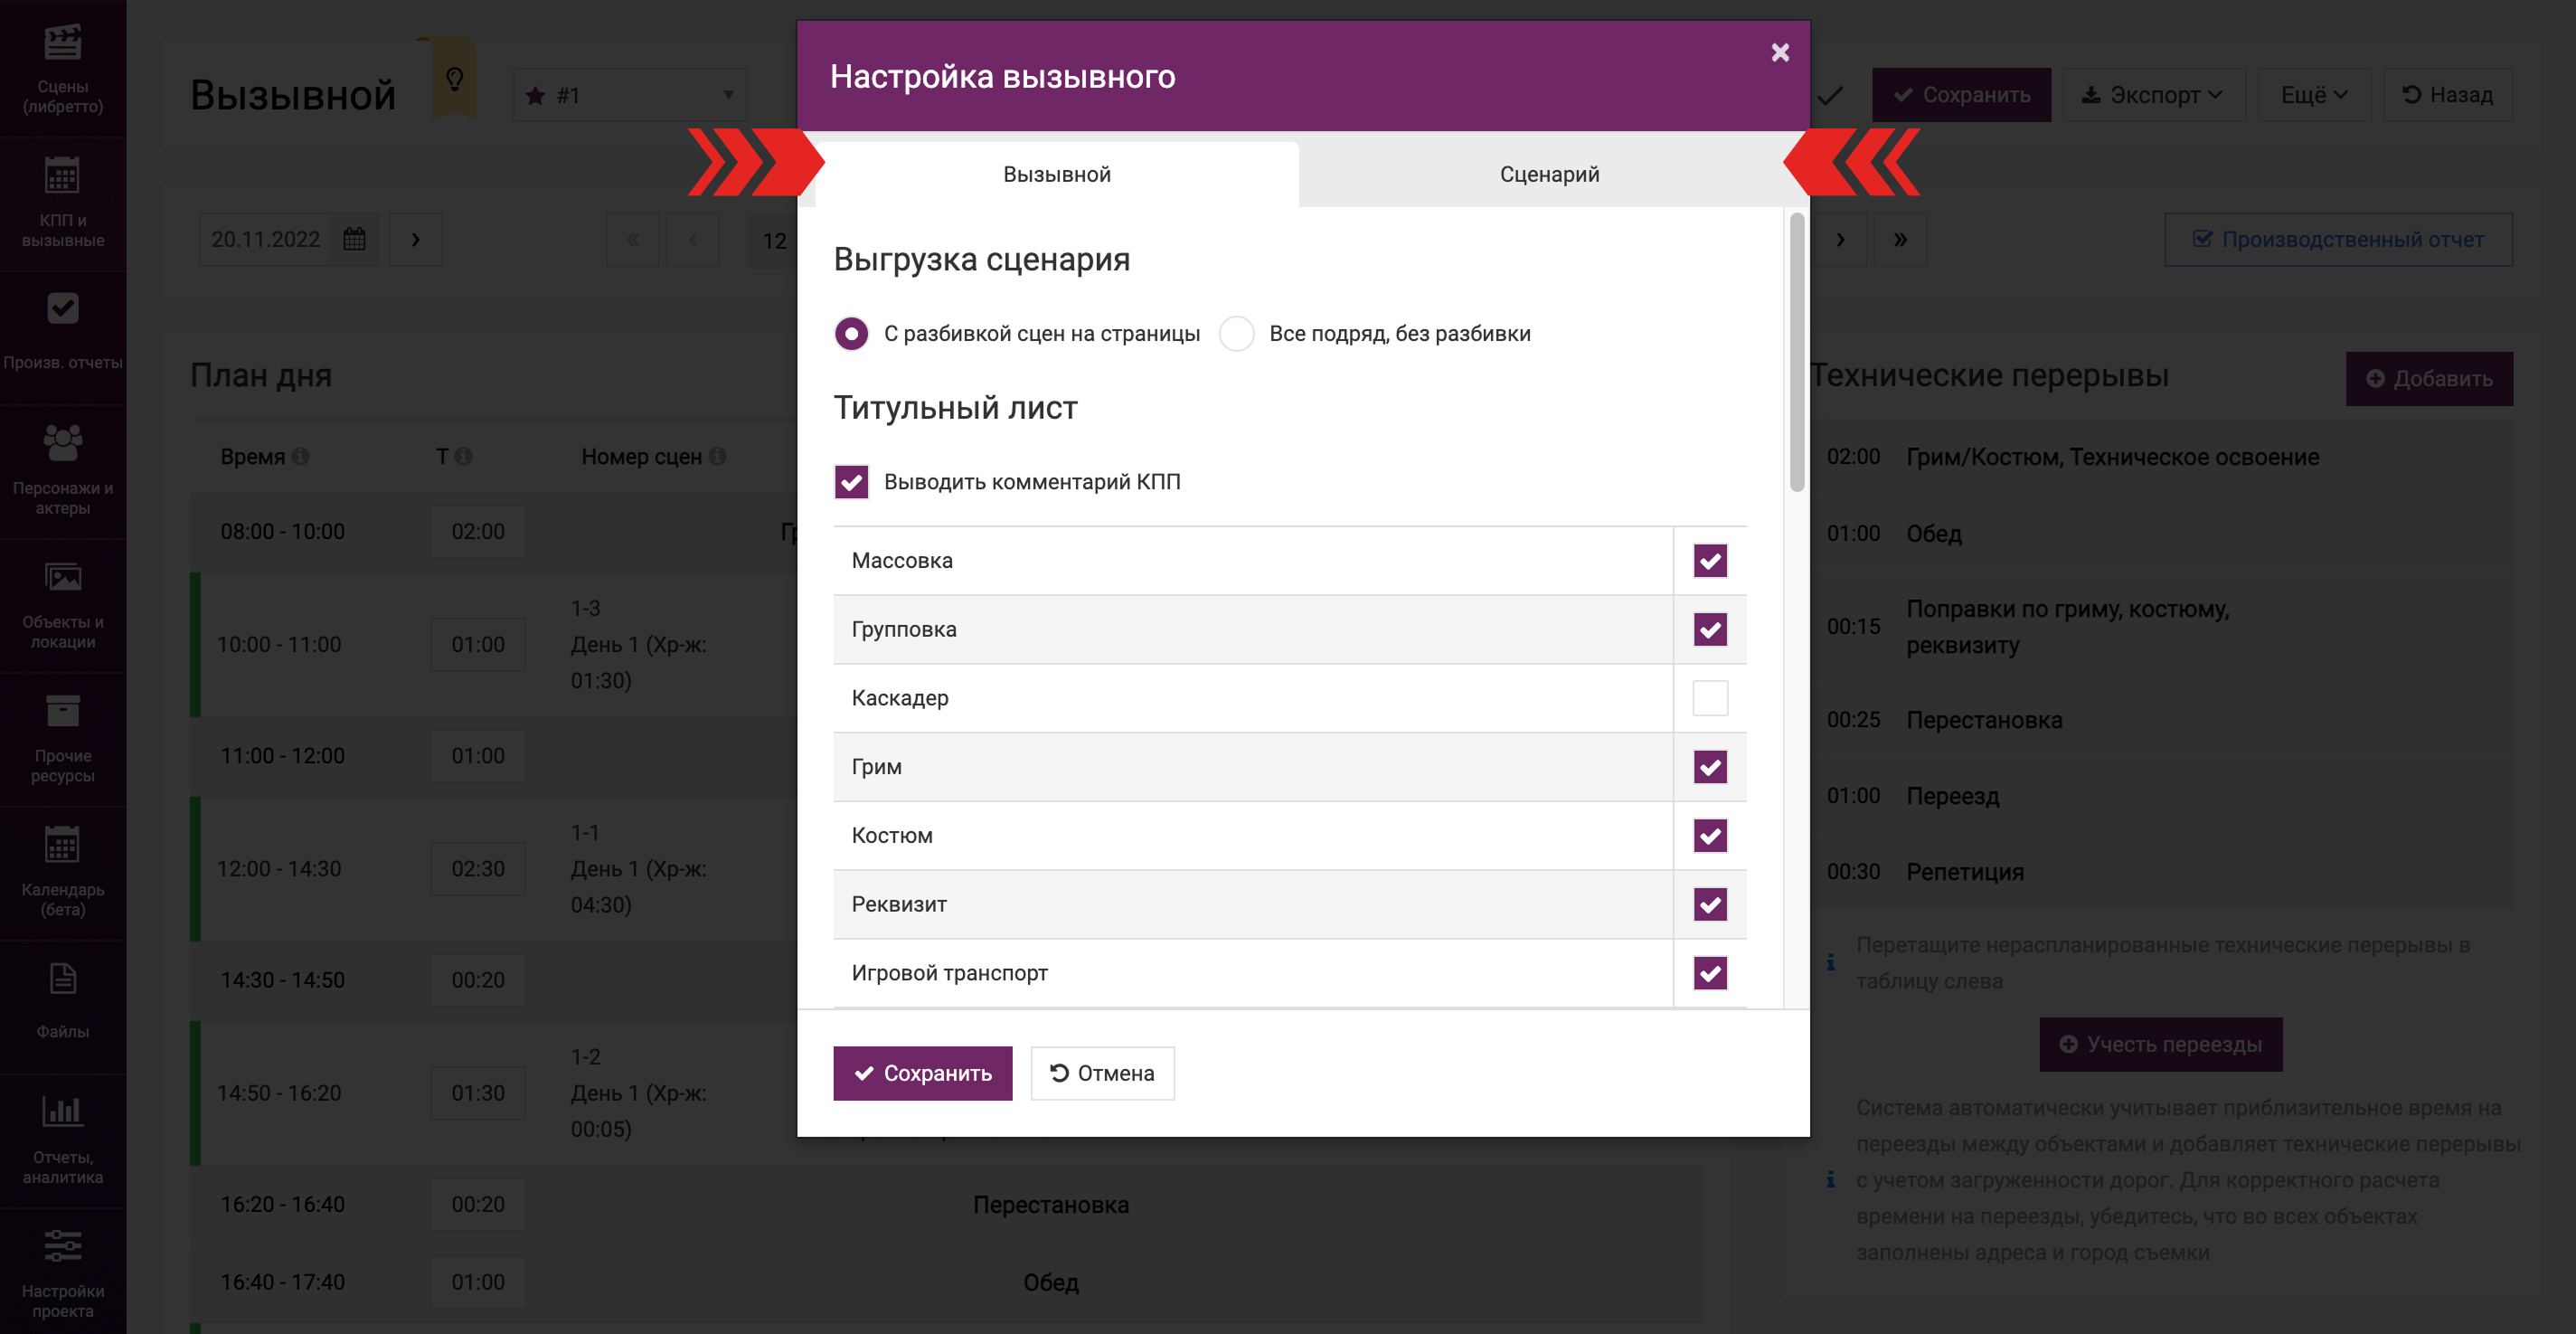Close the Настройка вызывного dialog
Screen dimensions: 2576x1334
point(1780,52)
